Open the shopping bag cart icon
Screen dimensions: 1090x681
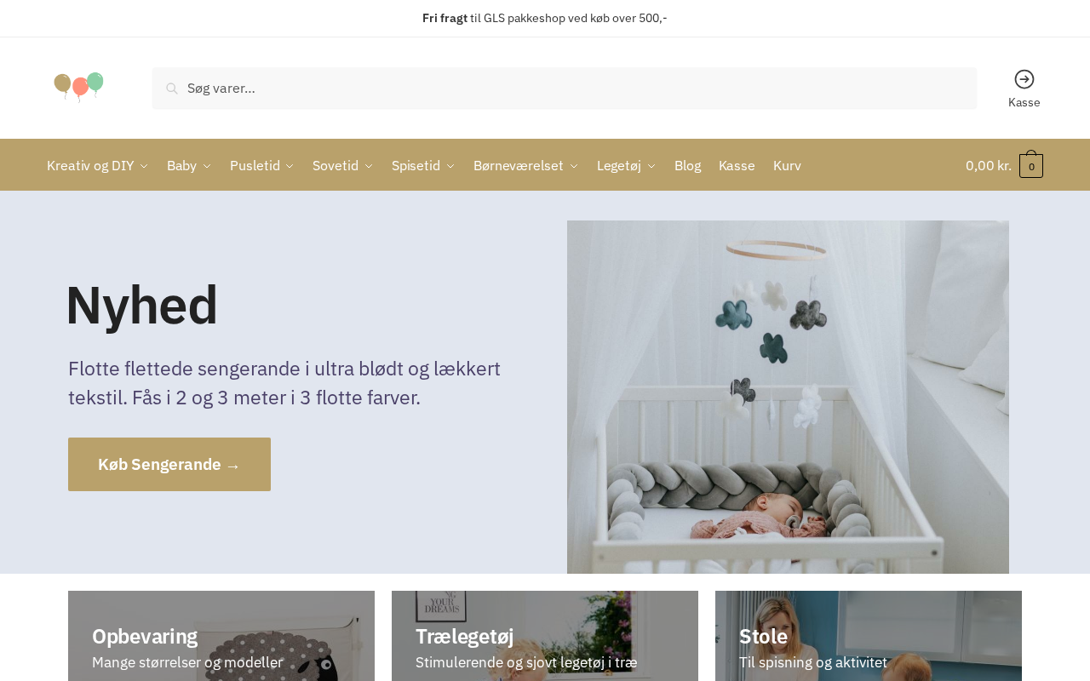pos(1031,164)
